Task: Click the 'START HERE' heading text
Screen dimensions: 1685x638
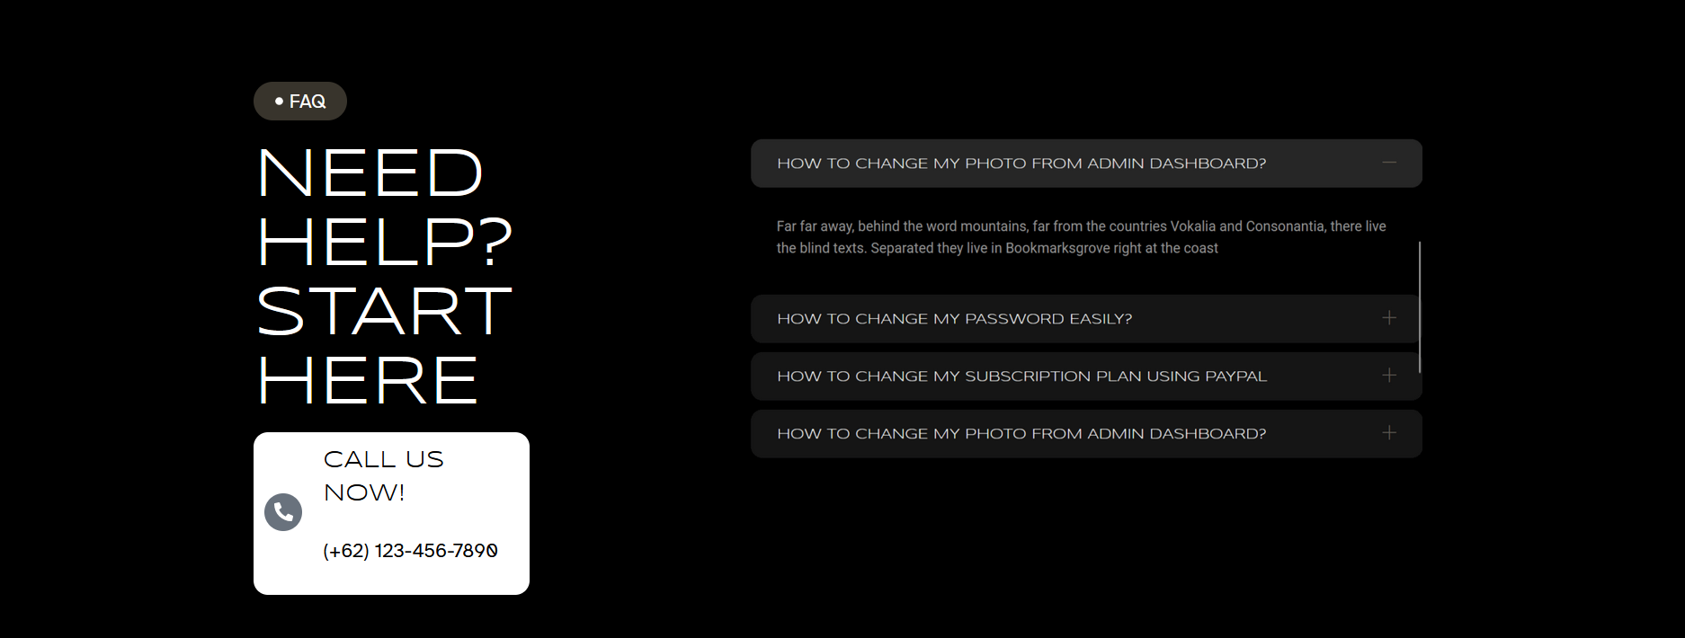Action: tap(384, 346)
